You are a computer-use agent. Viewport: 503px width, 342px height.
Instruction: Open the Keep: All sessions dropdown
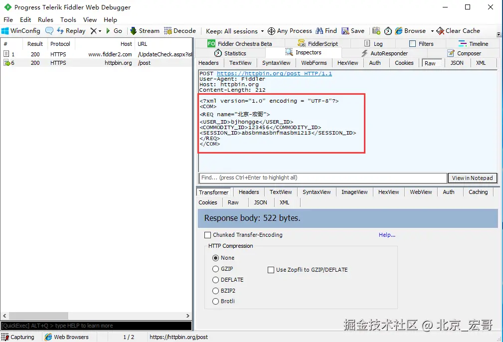(235, 31)
